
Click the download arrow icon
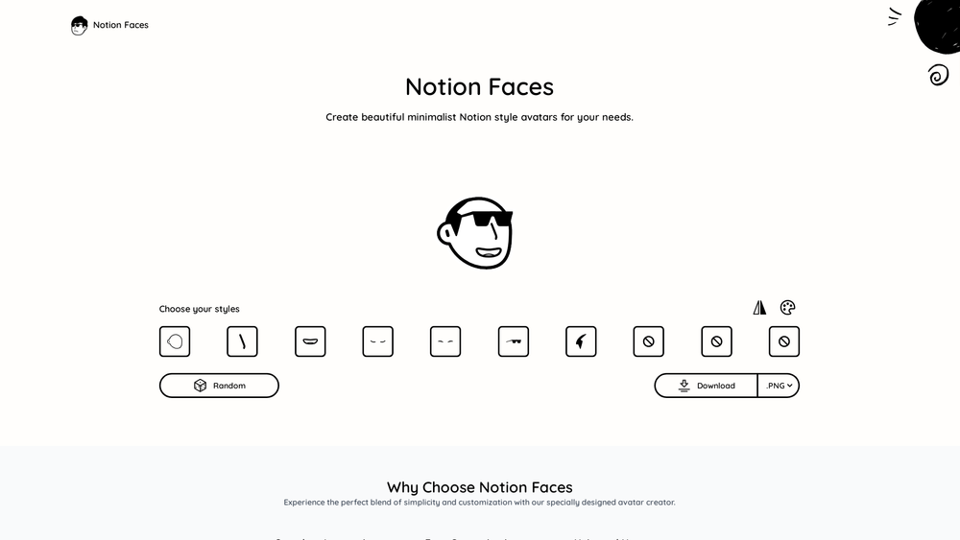pyautogui.click(x=684, y=386)
